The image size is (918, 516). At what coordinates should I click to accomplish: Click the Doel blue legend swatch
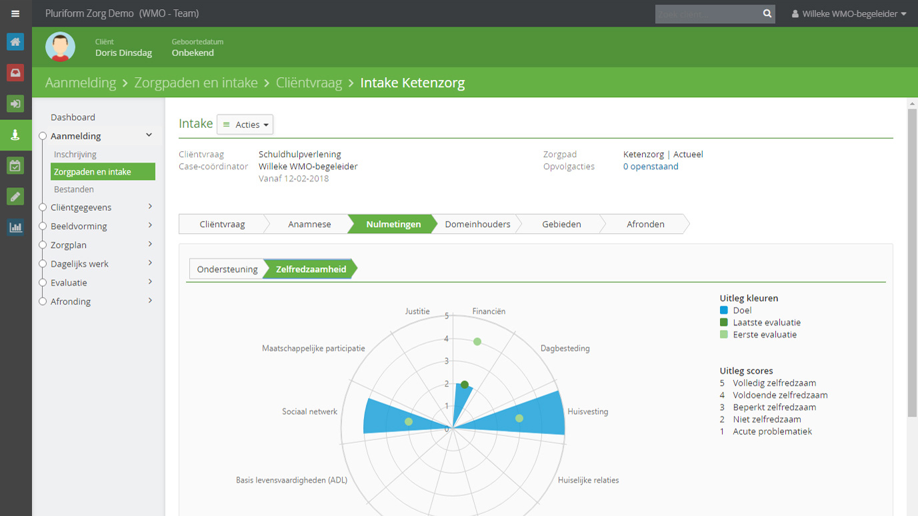tap(724, 310)
